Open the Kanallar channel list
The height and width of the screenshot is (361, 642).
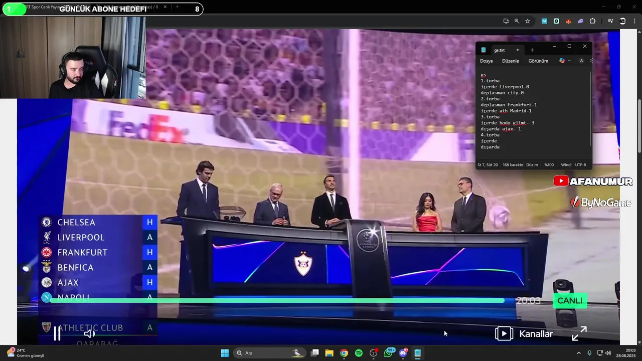(524, 333)
